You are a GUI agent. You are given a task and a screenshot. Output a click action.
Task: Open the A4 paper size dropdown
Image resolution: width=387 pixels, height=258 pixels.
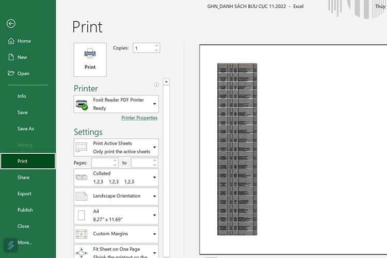[116, 215]
